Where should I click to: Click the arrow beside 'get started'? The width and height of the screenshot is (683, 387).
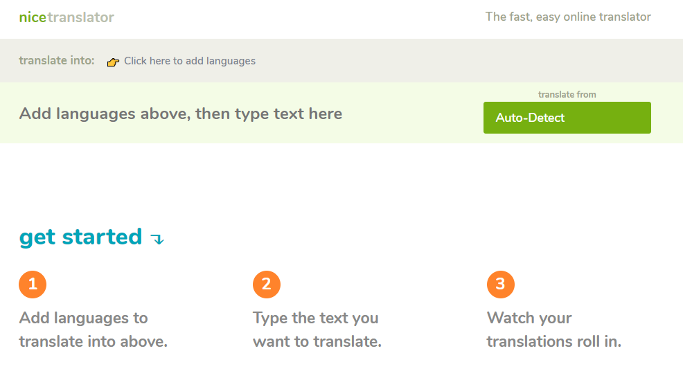(158, 240)
